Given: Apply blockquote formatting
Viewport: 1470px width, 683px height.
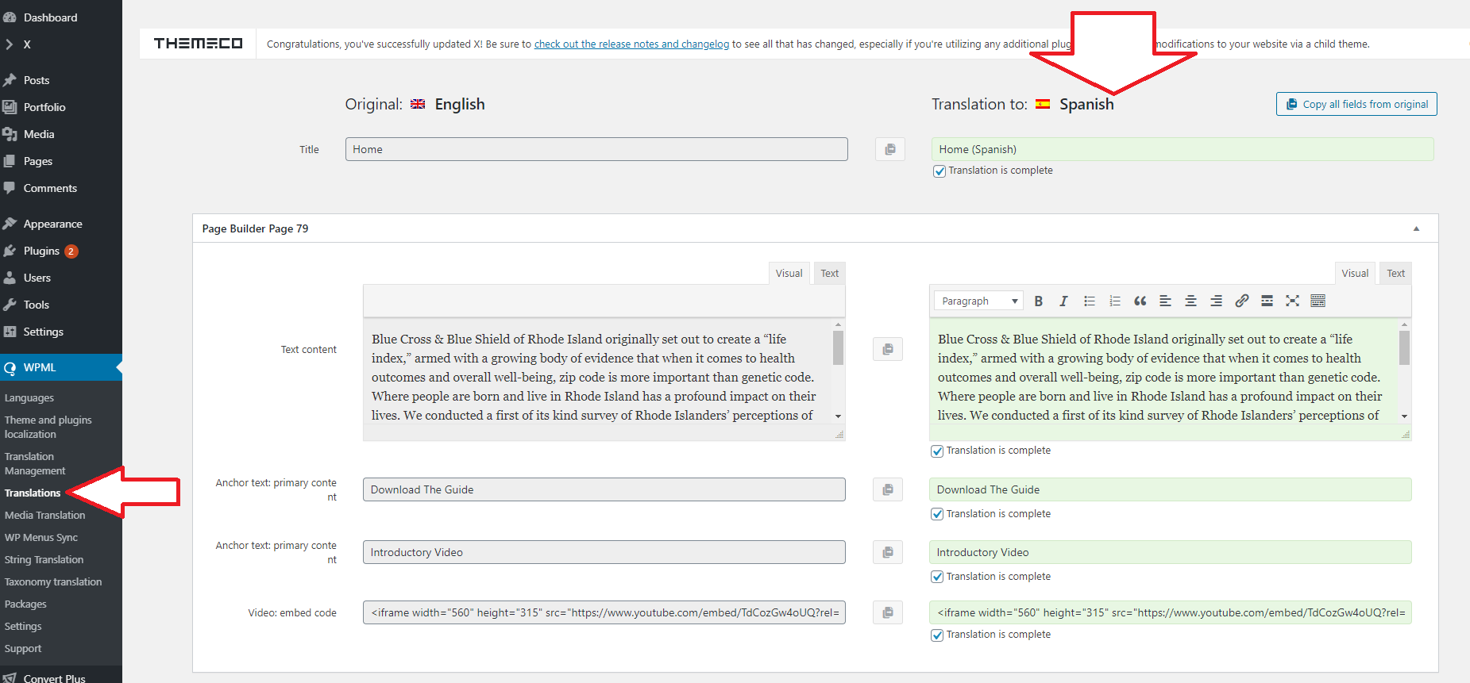Looking at the screenshot, I should pos(1140,301).
